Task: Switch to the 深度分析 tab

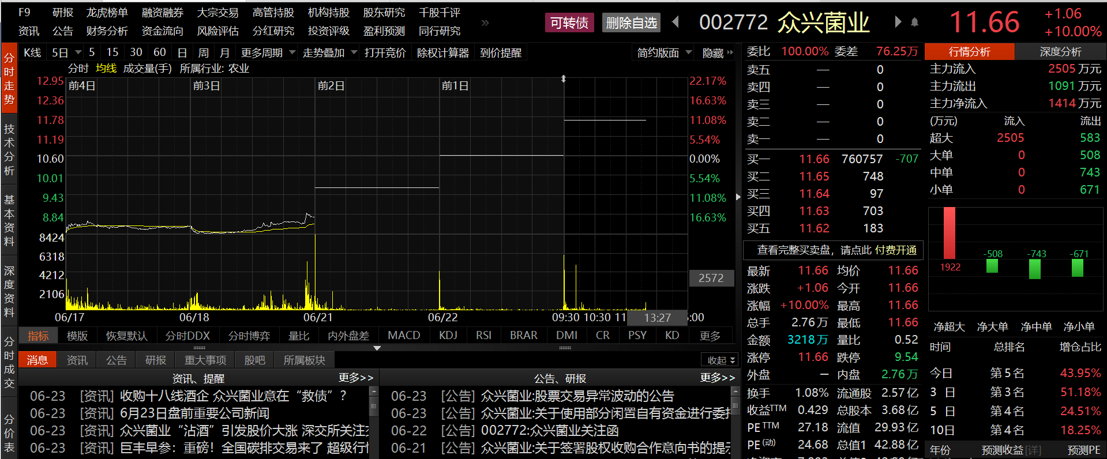Action: (x=1060, y=51)
